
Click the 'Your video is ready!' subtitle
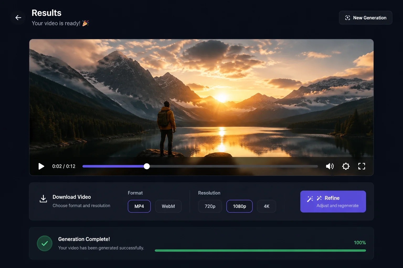(60, 23)
